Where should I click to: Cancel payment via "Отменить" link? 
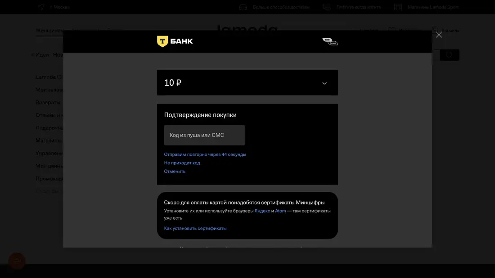point(175,172)
